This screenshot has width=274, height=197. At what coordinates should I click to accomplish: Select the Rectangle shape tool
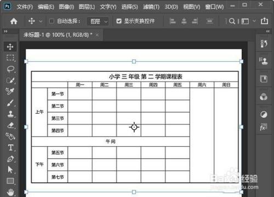[10, 181]
